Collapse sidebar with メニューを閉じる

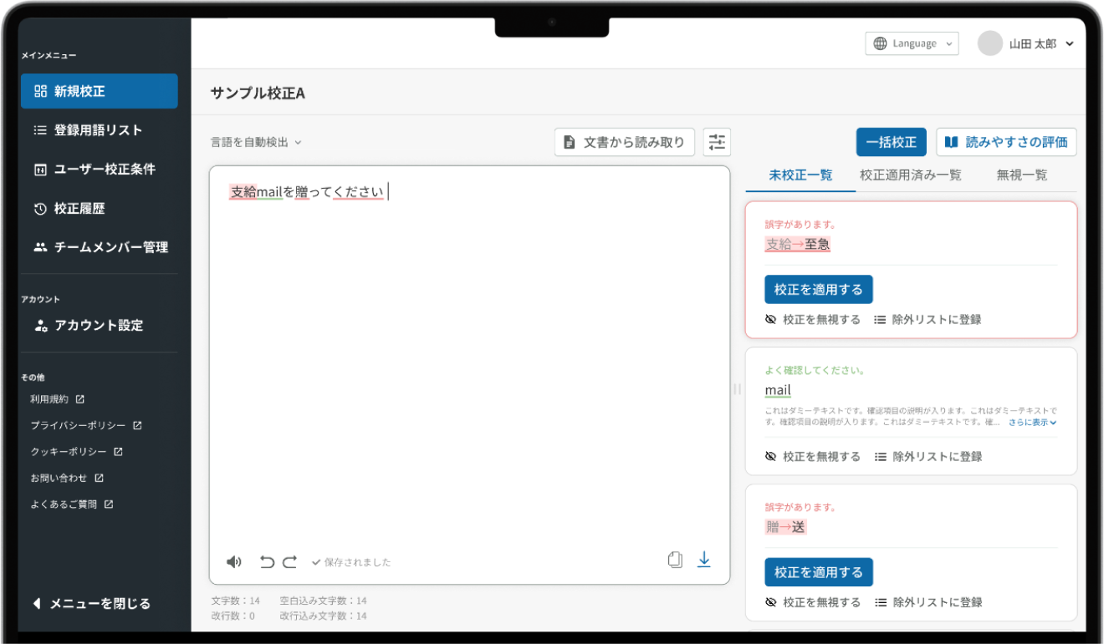92,603
